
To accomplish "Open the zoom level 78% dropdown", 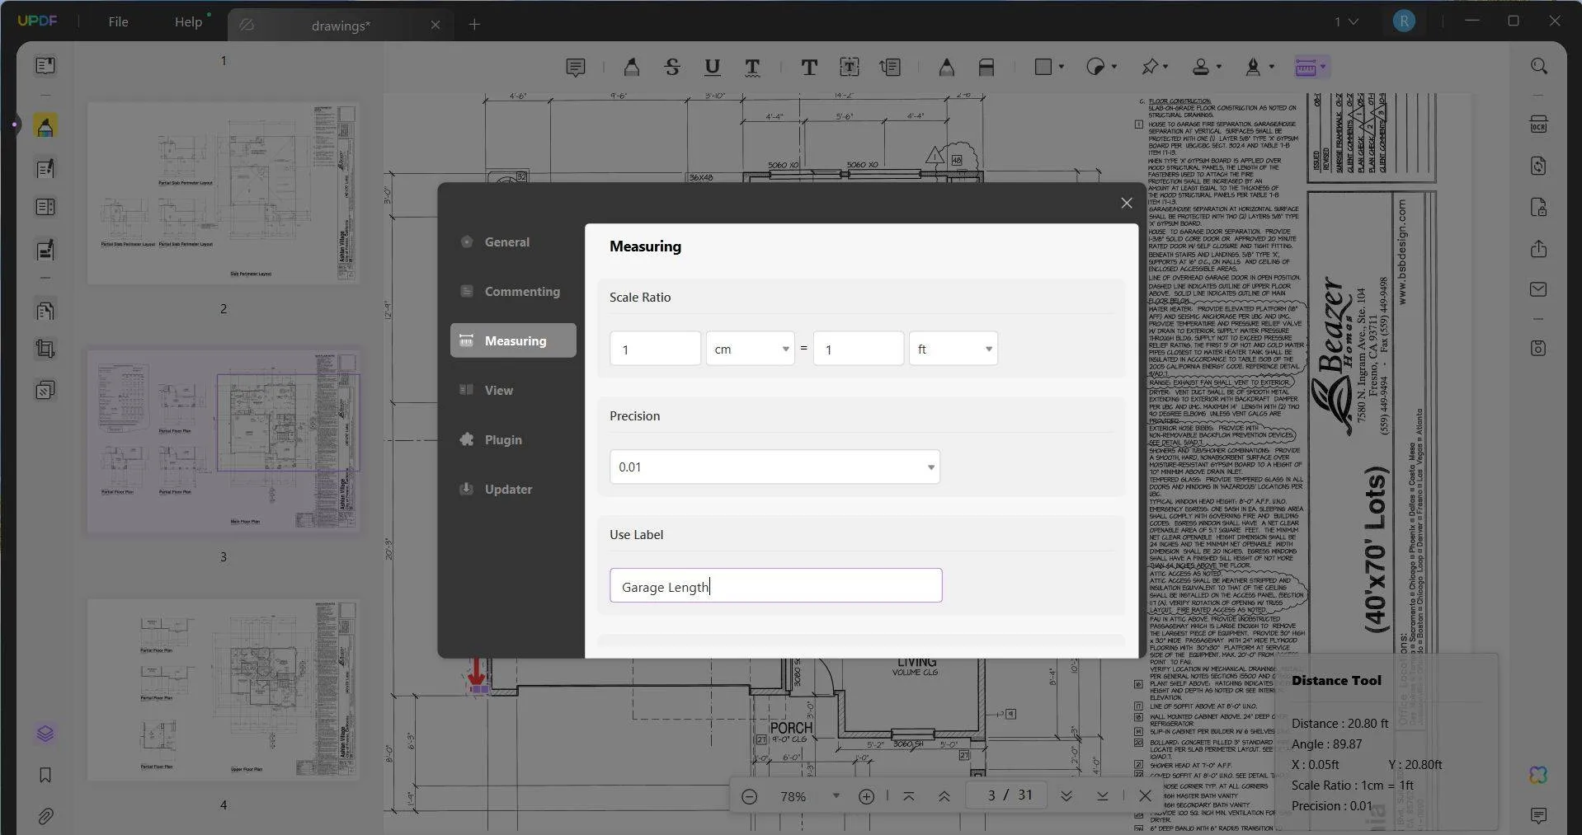I will pyautogui.click(x=836, y=796).
